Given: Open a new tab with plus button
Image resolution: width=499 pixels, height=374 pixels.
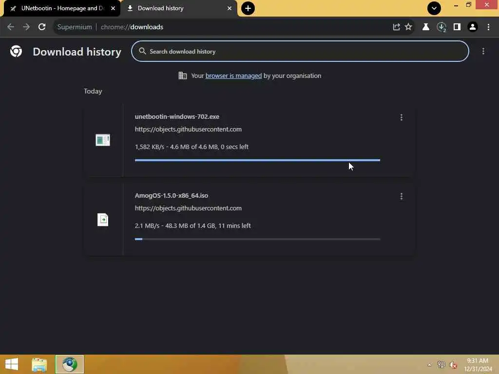Looking at the screenshot, I should [248, 8].
